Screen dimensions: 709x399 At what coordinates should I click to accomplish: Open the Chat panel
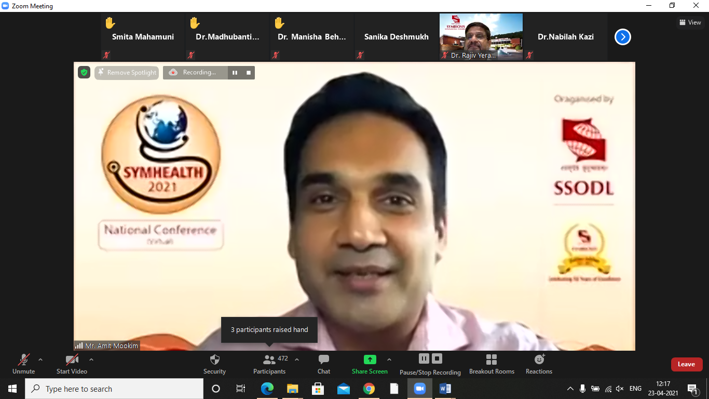click(324, 364)
